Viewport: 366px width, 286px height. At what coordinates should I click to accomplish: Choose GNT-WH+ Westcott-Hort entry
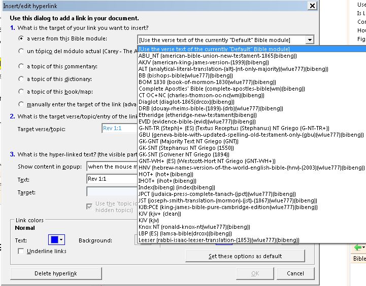pos(252,161)
